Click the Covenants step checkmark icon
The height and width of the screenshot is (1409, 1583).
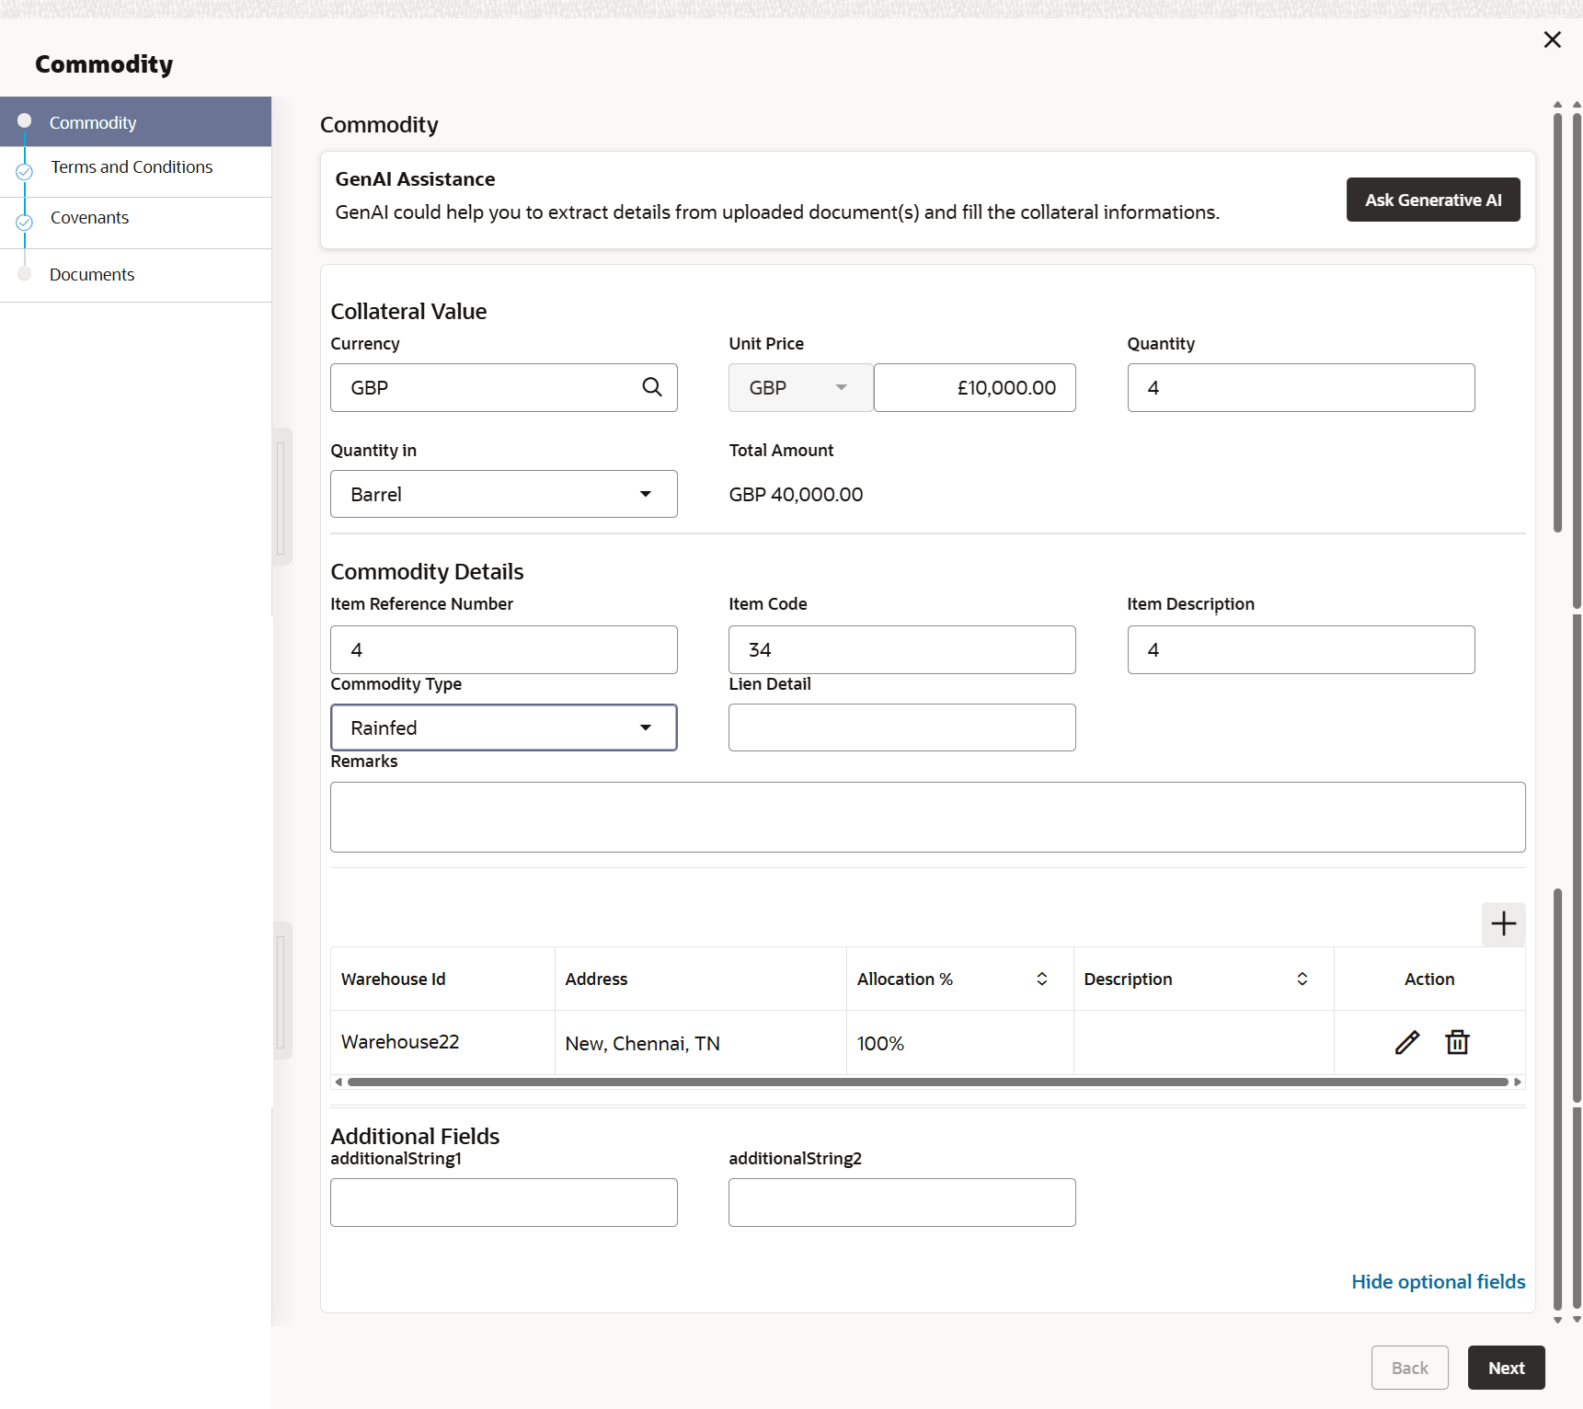(25, 222)
